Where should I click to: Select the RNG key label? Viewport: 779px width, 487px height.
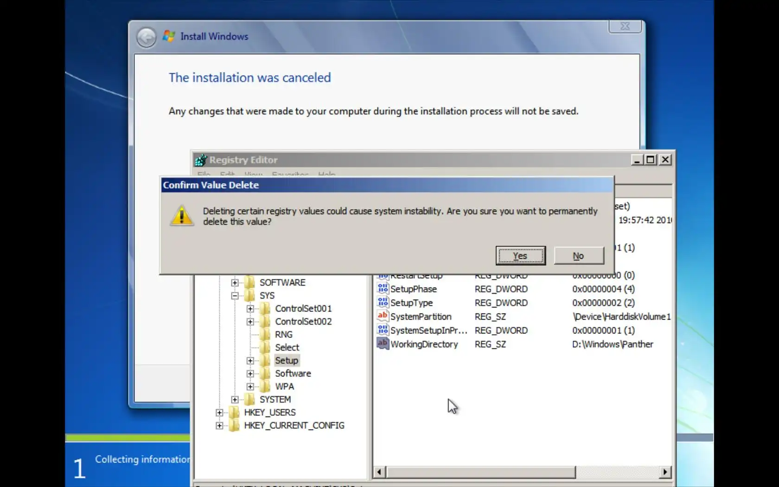coord(284,334)
